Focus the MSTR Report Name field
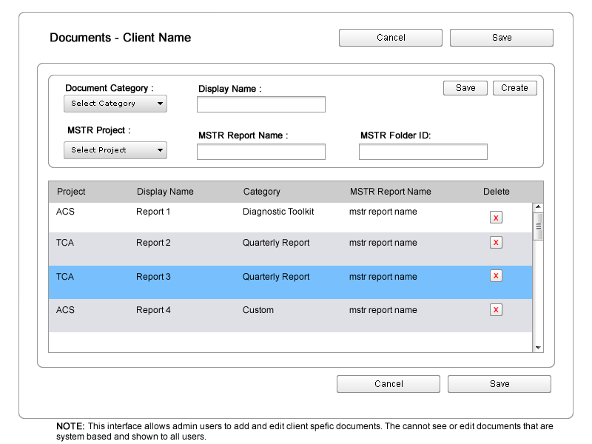 coord(260,152)
